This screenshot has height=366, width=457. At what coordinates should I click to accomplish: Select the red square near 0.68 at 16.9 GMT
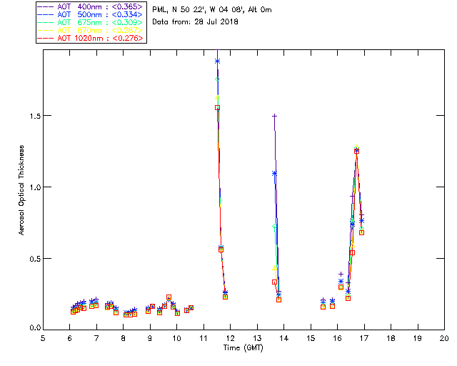coord(362,232)
